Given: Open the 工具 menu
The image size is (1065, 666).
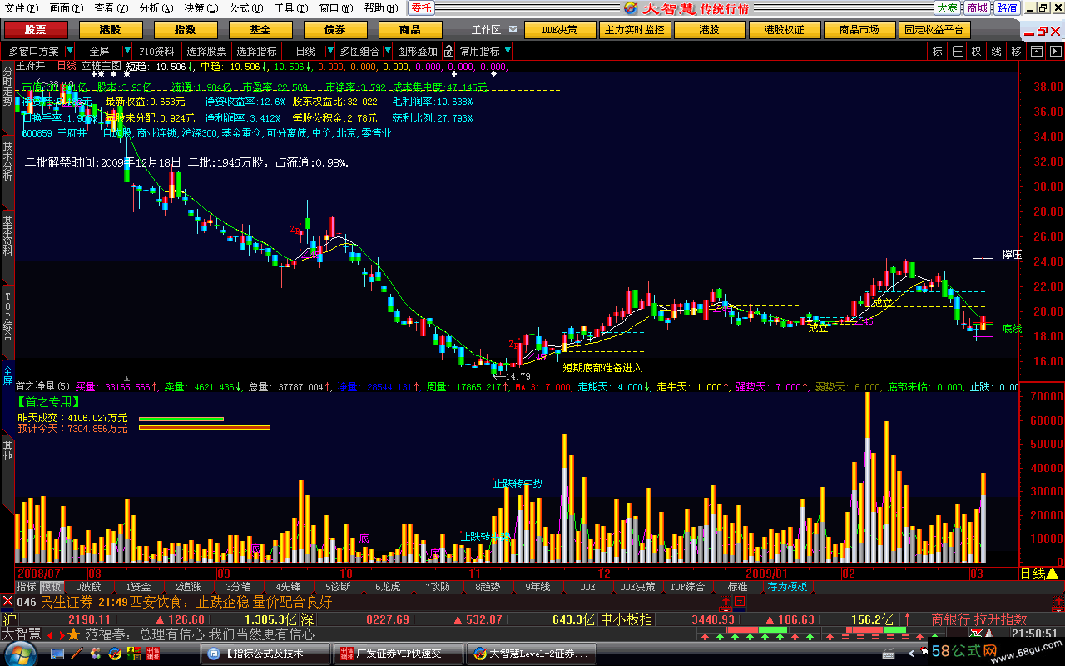Looking at the screenshot, I should pyautogui.click(x=290, y=7).
